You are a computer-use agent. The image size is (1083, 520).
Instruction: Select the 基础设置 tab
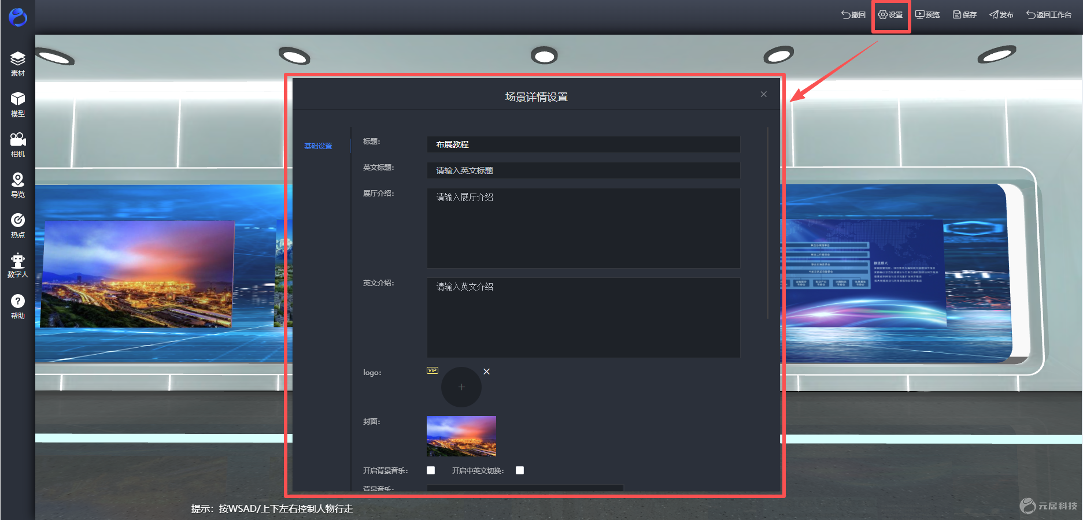tap(318, 146)
